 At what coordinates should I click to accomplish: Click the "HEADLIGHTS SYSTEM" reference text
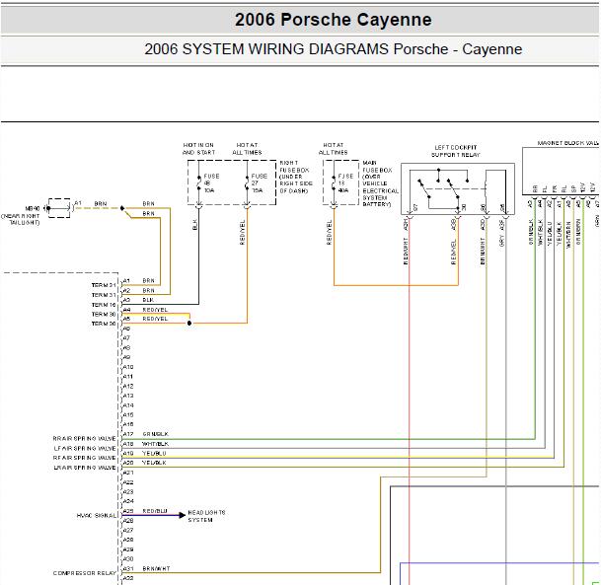pyautogui.click(x=206, y=516)
